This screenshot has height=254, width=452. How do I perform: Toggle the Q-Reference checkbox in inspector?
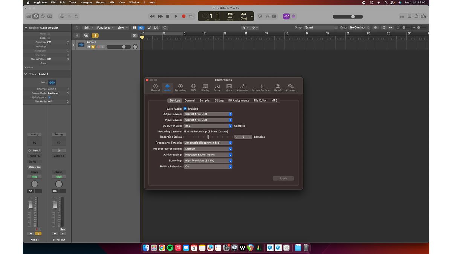point(49,97)
